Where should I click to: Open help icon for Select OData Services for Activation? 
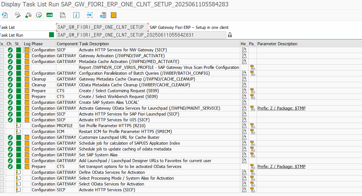(244, 184)
